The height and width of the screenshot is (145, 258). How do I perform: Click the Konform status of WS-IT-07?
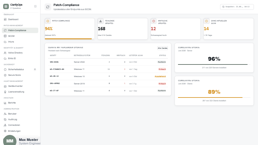tap(162, 91)
